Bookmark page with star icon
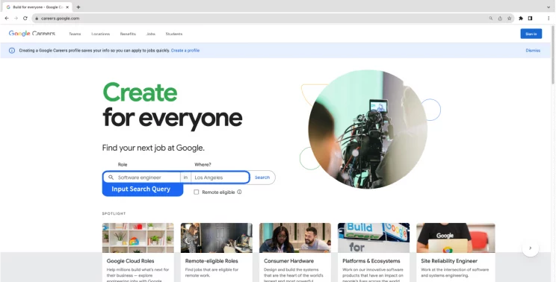The height and width of the screenshot is (282, 556). pyautogui.click(x=509, y=19)
